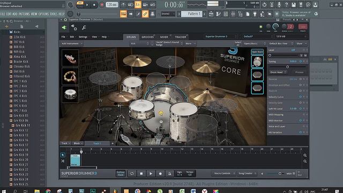Open the Drum Head dropdown
Screen dimensions: 343x193
click(278, 72)
